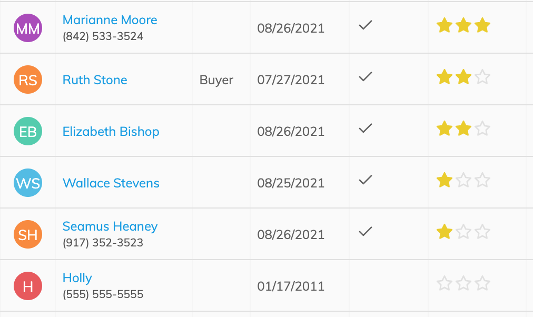This screenshot has width=533, height=317.
Task: Open Elizabeth Bishop's contact link
Action: (x=111, y=132)
